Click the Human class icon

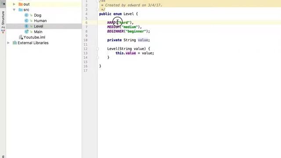tap(26, 21)
